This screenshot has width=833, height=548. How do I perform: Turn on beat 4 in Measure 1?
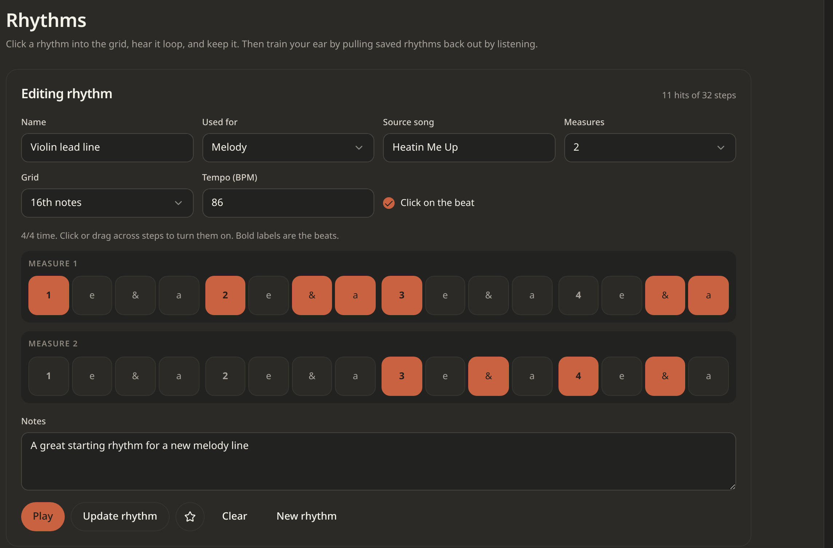pyautogui.click(x=579, y=295)
